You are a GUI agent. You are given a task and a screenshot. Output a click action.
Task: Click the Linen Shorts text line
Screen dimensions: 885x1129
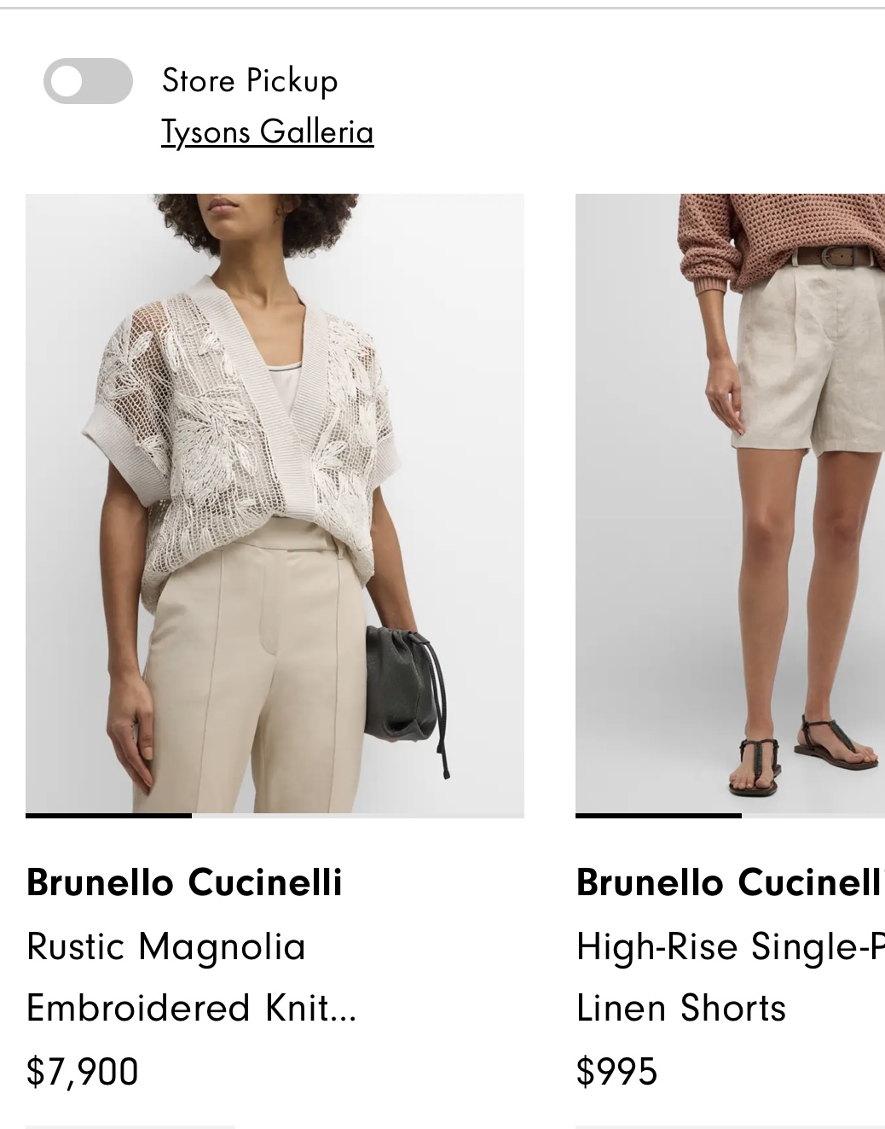tap(680, 1008)
